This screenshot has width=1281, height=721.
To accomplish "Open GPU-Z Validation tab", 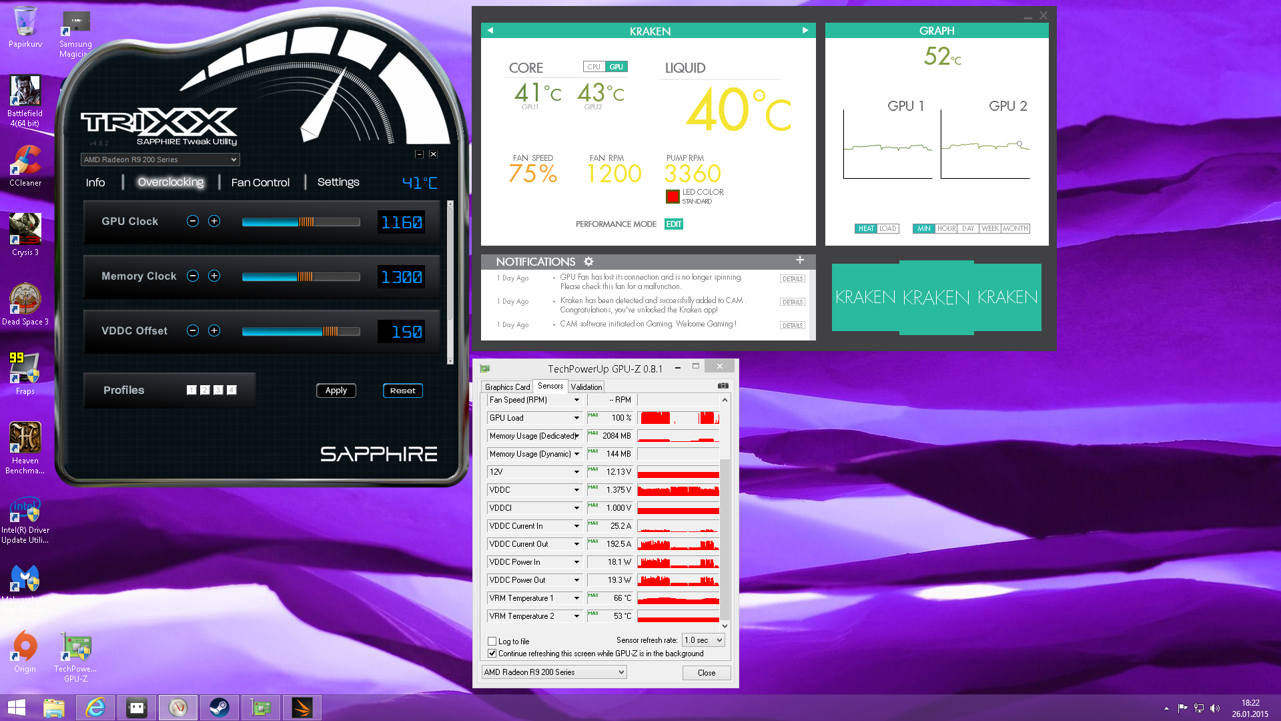I will (x=586, y=387).
